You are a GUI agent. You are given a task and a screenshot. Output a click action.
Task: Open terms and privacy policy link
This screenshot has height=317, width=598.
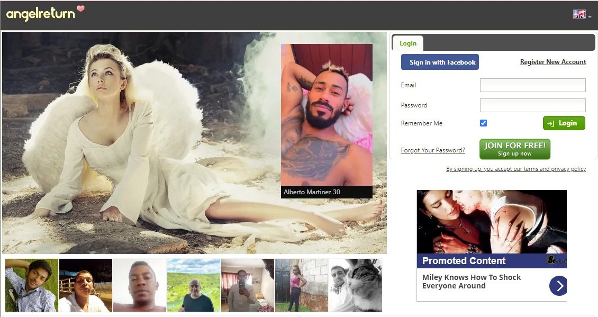coord(516,169)
